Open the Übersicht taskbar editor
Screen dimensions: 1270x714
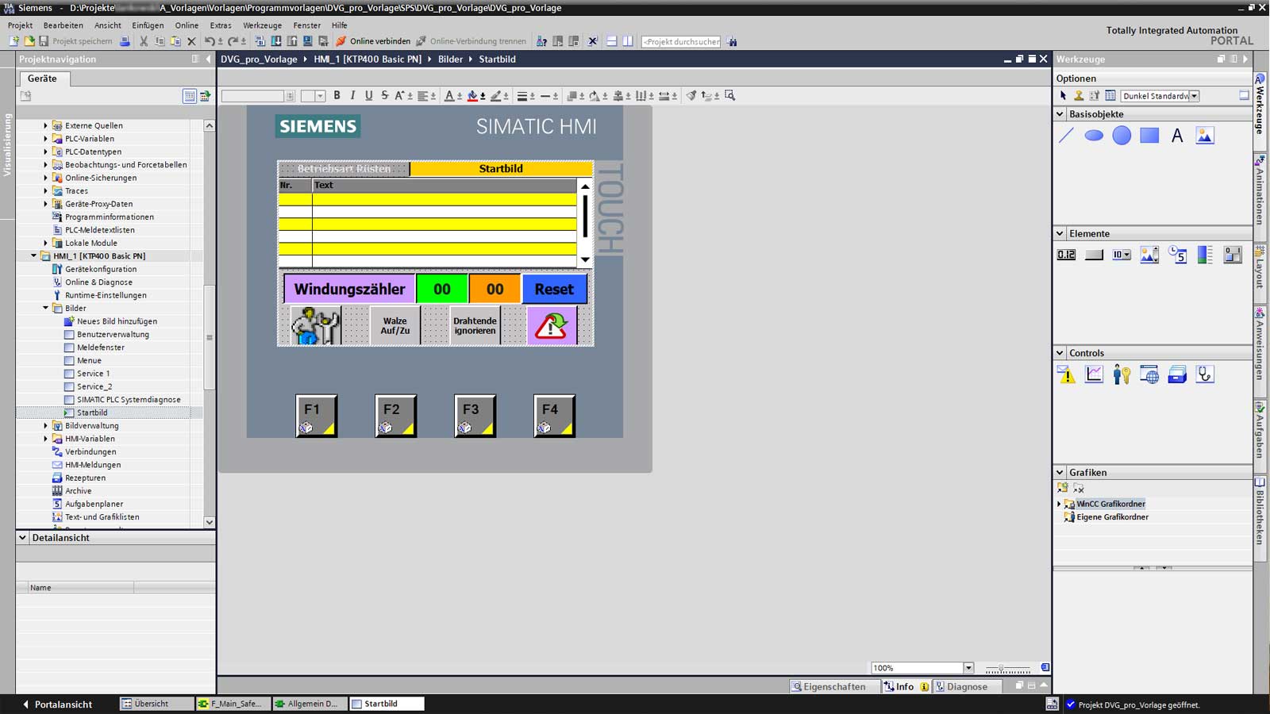click(x=156, y=704)
